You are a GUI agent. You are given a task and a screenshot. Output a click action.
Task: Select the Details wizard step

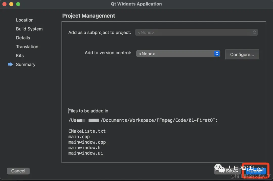point(23,38)
